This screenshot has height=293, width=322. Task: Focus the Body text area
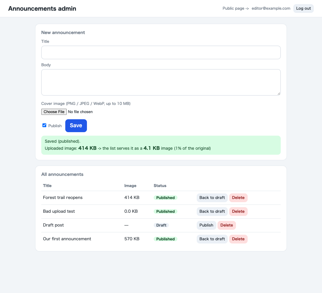[161, 82]
